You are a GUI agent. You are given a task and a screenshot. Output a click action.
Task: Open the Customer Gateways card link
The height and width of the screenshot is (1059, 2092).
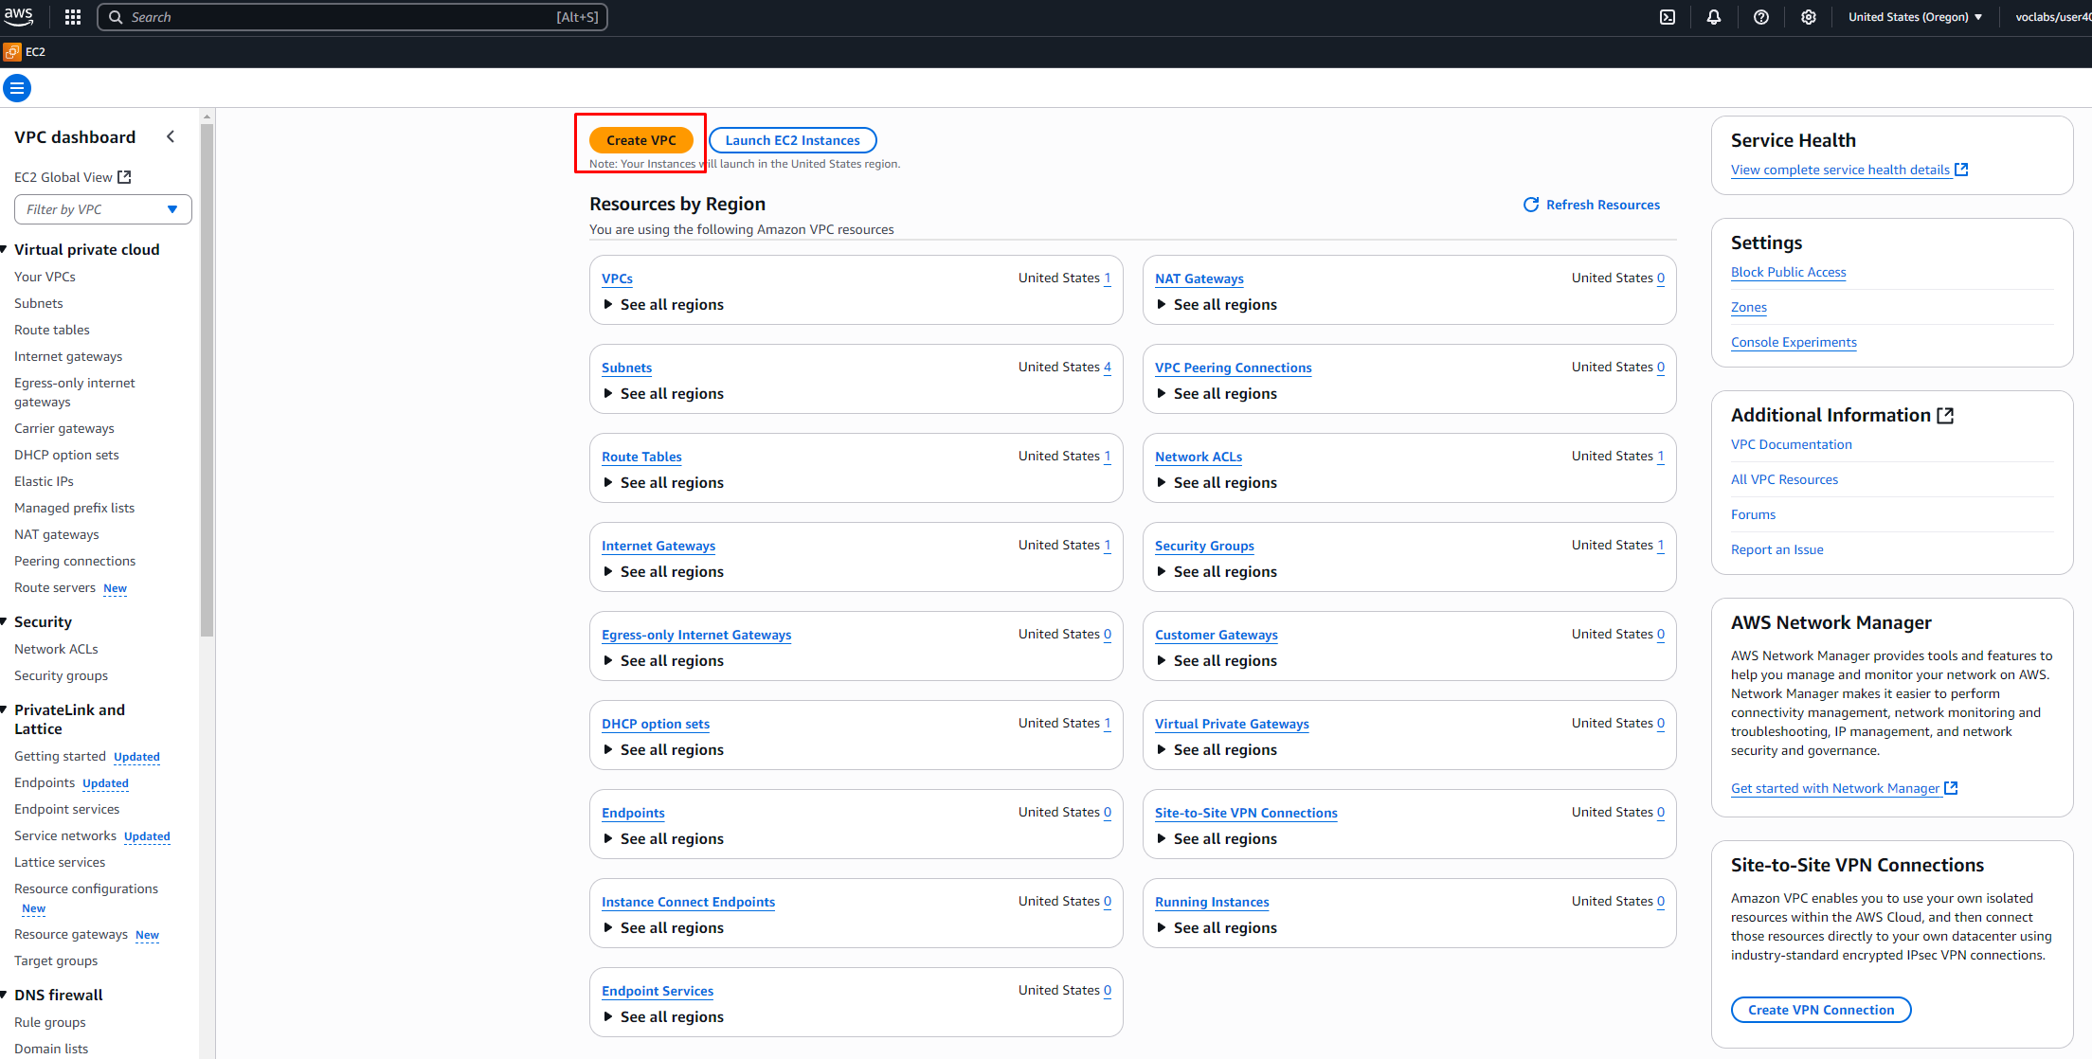[x=1217, y=635]
